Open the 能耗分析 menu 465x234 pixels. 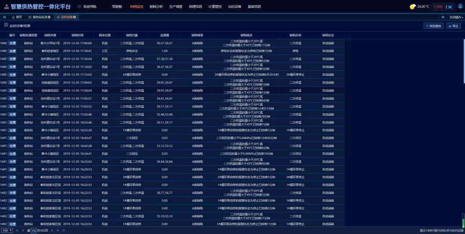tap(156, 7)
